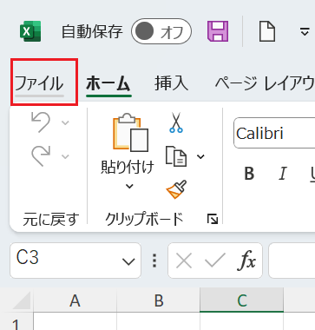
Task: Click the Copy icon
Action: click(176, 156)
